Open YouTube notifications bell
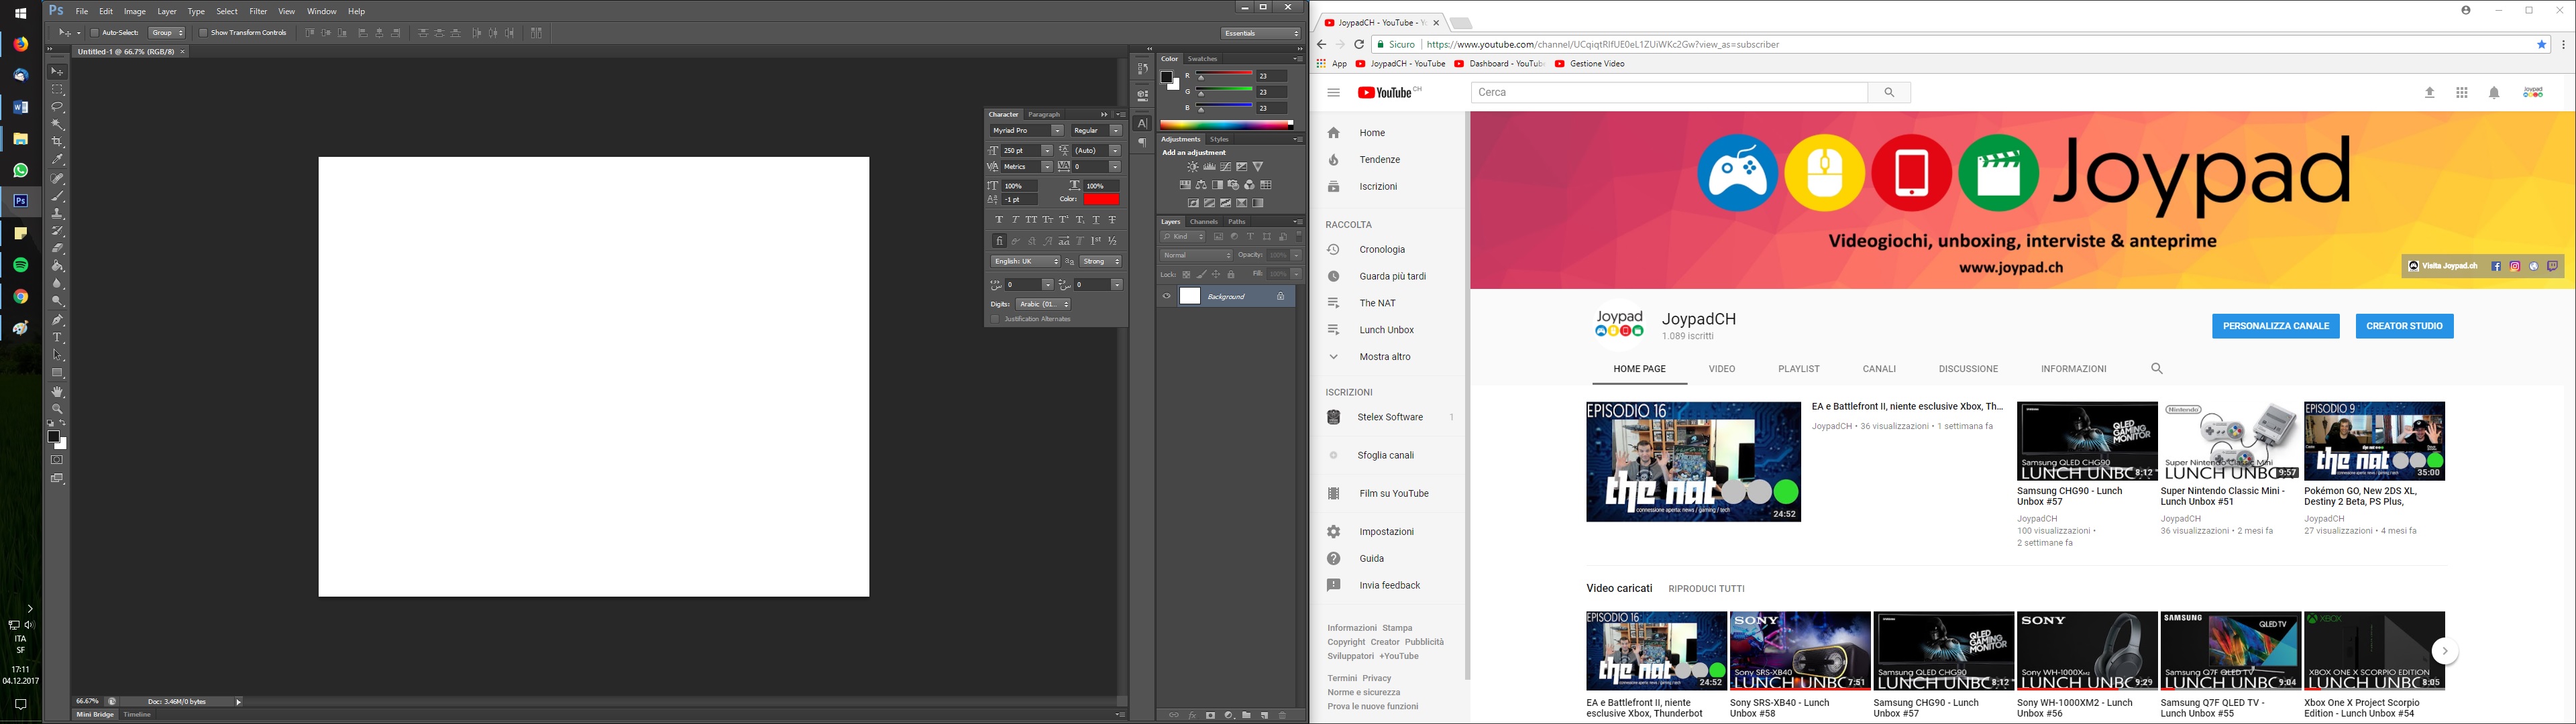The height and width of the screenshot is (724, 2576). click(x=2494, y=93)
